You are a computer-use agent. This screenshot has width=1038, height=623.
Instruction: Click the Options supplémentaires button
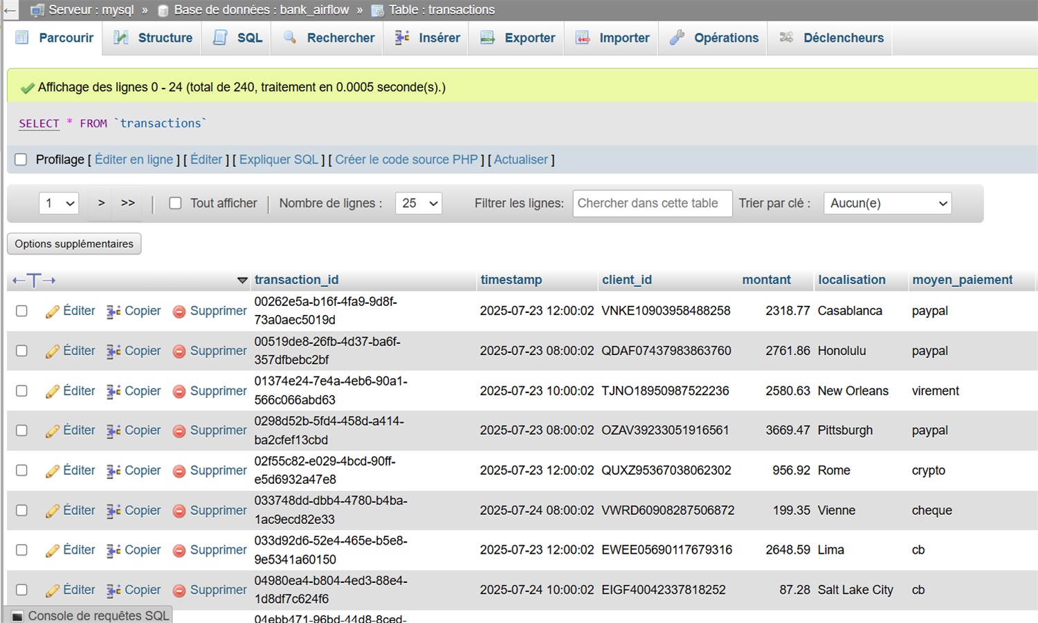click(74, 244)
